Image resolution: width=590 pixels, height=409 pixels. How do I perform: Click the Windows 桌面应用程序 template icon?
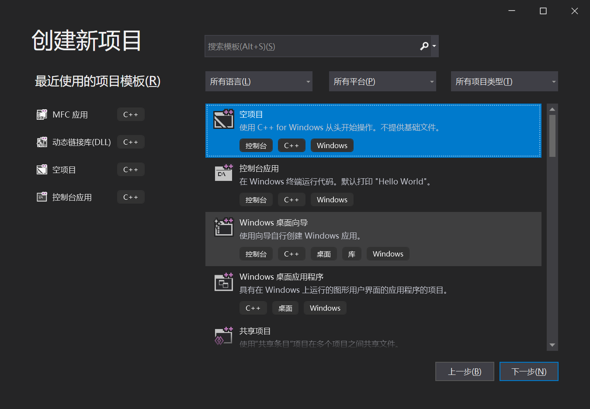[x=223, y=282]
